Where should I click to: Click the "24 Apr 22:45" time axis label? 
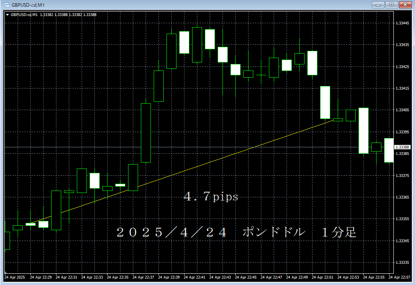tap(246, 277)
